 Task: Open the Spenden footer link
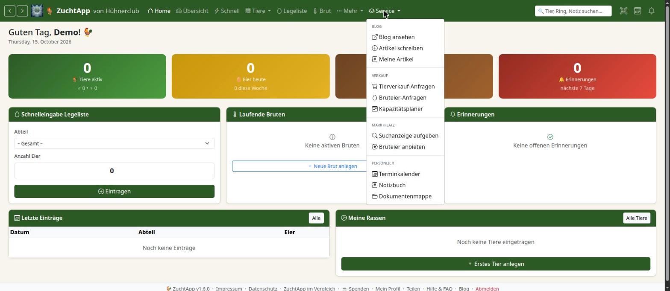(355, 288)
